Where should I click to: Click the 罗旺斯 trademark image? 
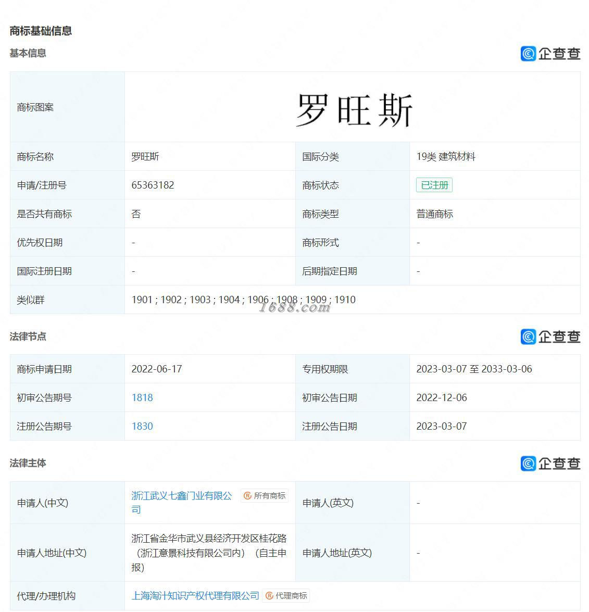click(354, 110)
